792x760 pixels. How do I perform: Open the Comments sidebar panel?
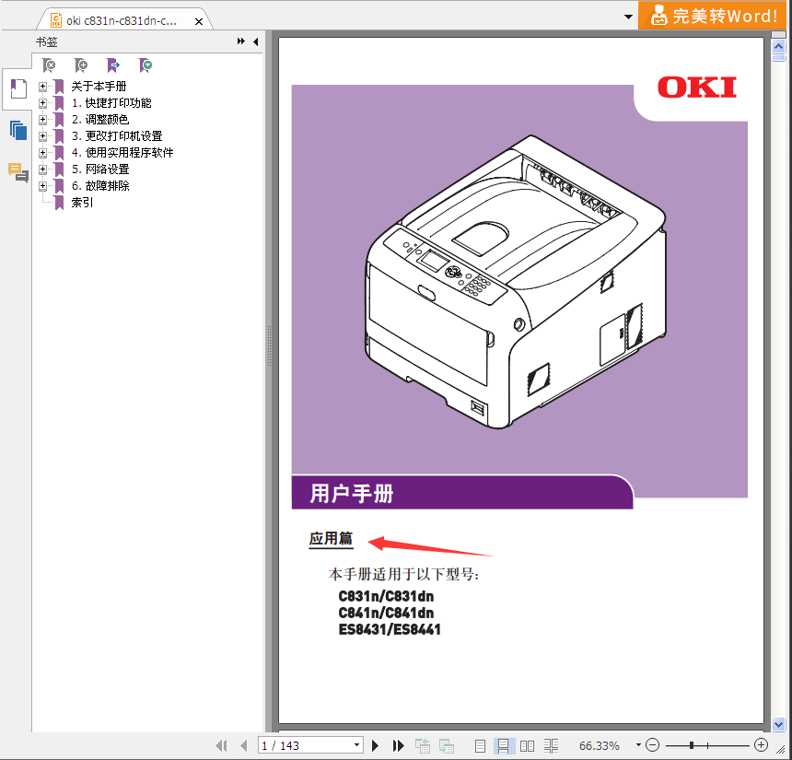(18, 172)
